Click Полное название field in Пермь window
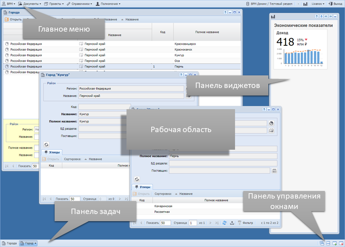This screenshot has width=345, height=247. pos(223,156)
